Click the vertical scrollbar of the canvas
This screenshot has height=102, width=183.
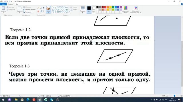tap(182, 63)
